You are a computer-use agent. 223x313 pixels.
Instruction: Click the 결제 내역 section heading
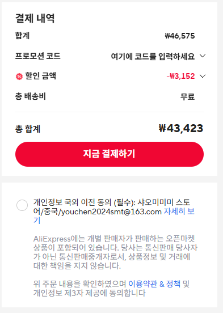click(35, 18)
